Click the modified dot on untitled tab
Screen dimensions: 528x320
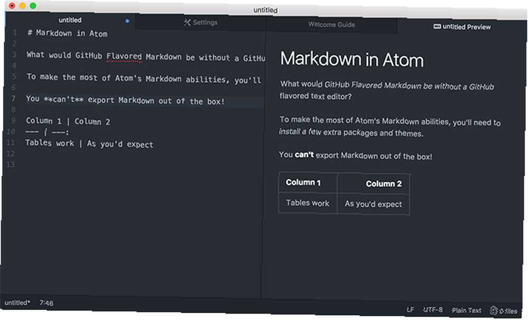(x=127, y=21)
